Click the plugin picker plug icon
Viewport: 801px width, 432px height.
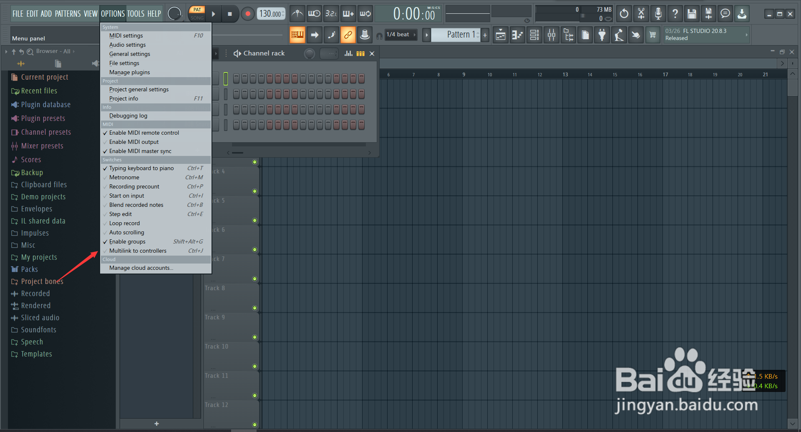pyautogui.click(x=602, y=35)
